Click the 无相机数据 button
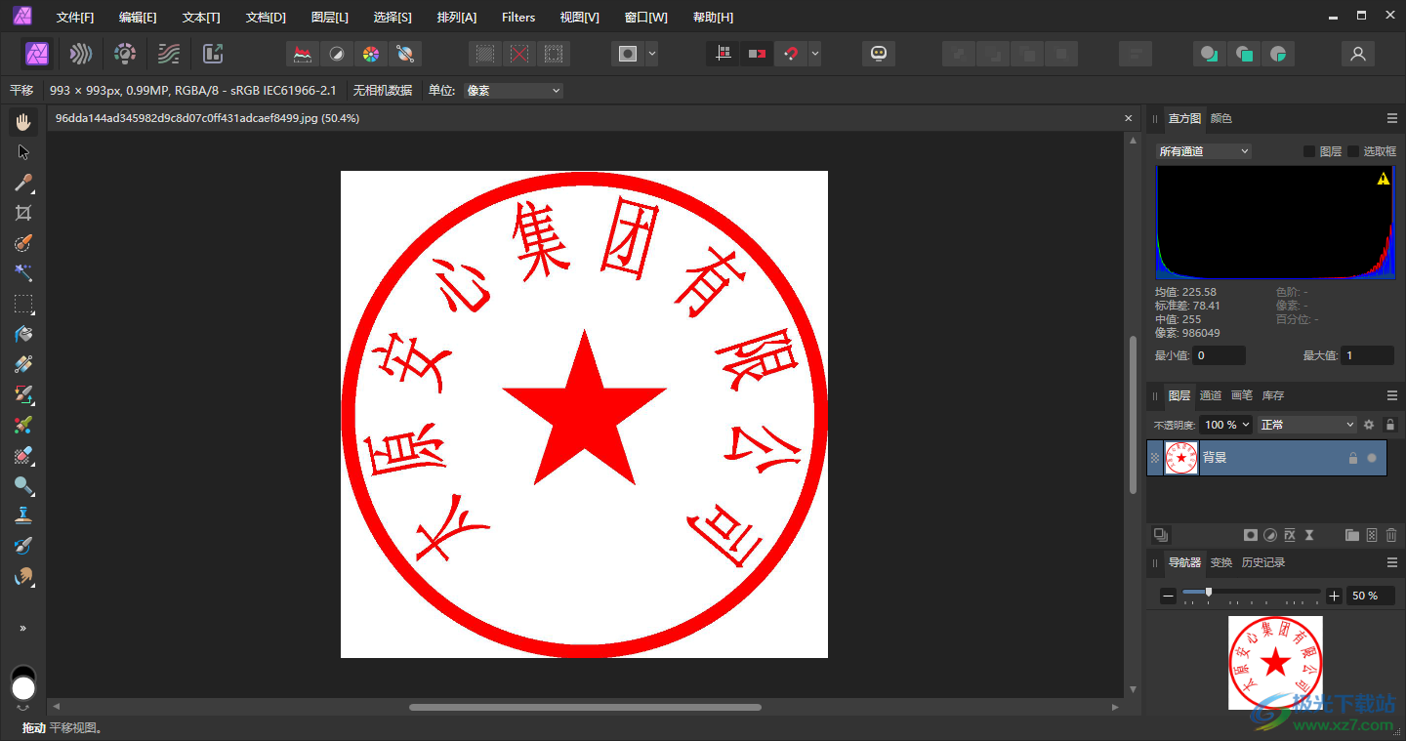This screenshot has width=1406, height=741. (382, 91)
